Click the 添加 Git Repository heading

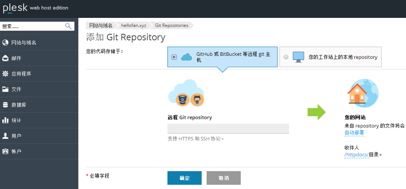[125, 38]
